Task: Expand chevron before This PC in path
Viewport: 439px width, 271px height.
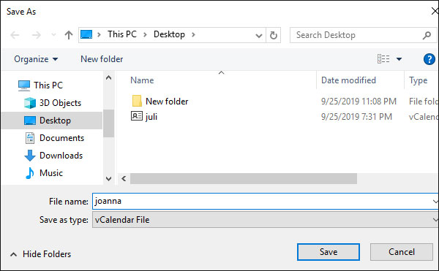Action: coord(99,34)
